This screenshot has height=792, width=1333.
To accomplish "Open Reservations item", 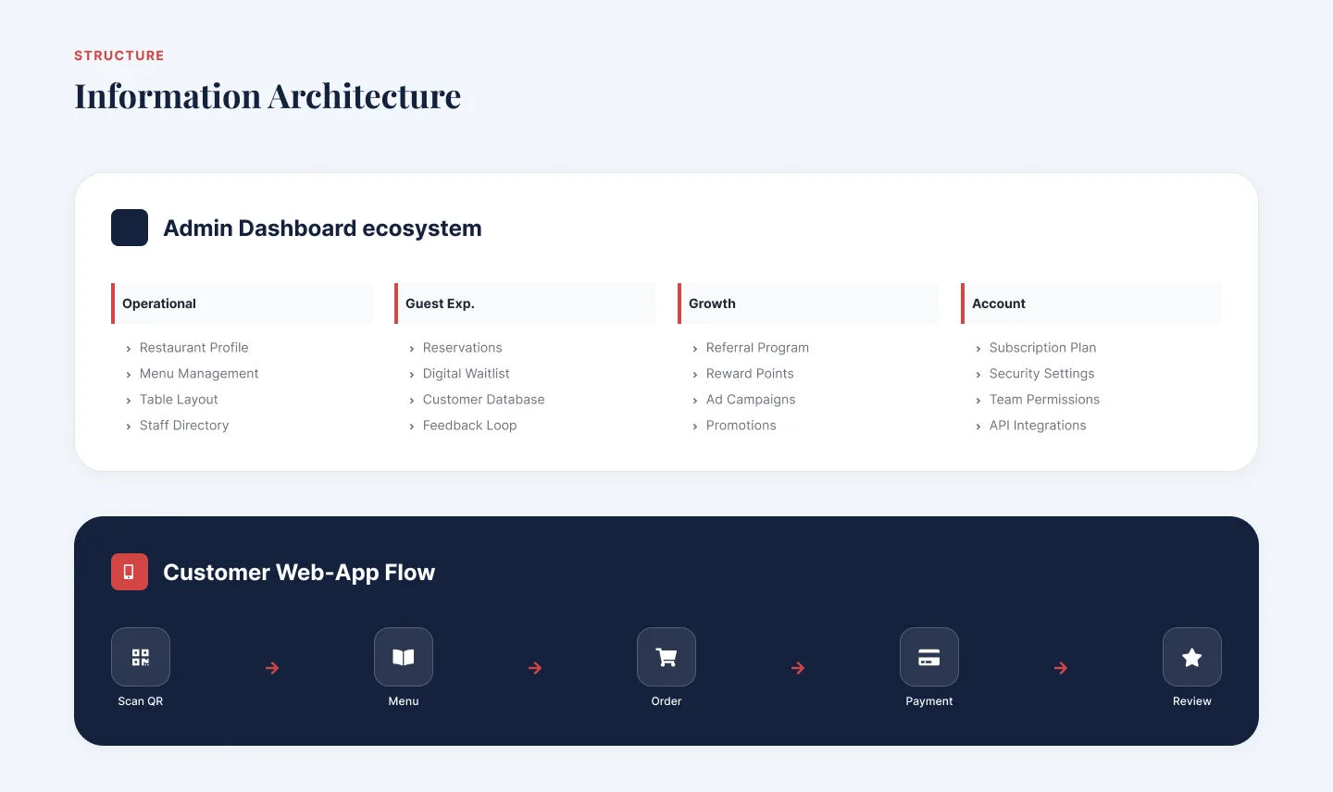I will point(462,348).
